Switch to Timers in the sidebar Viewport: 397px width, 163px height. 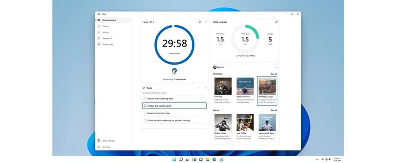[x=113, y=26]
